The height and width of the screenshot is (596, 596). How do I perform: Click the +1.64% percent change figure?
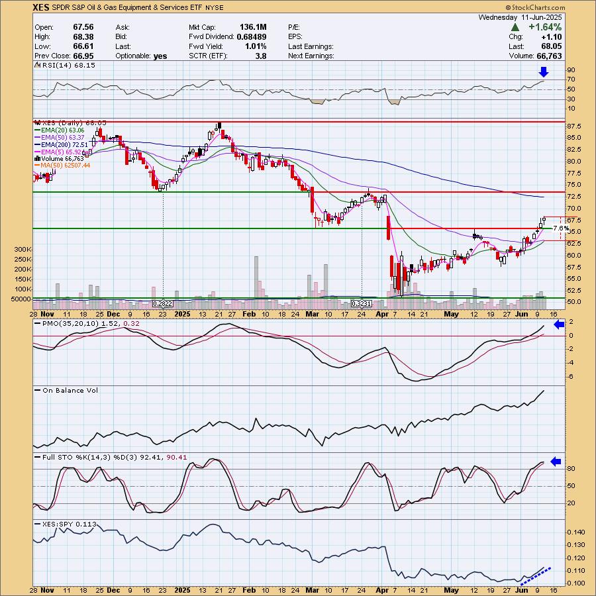[x=545, y=27]
